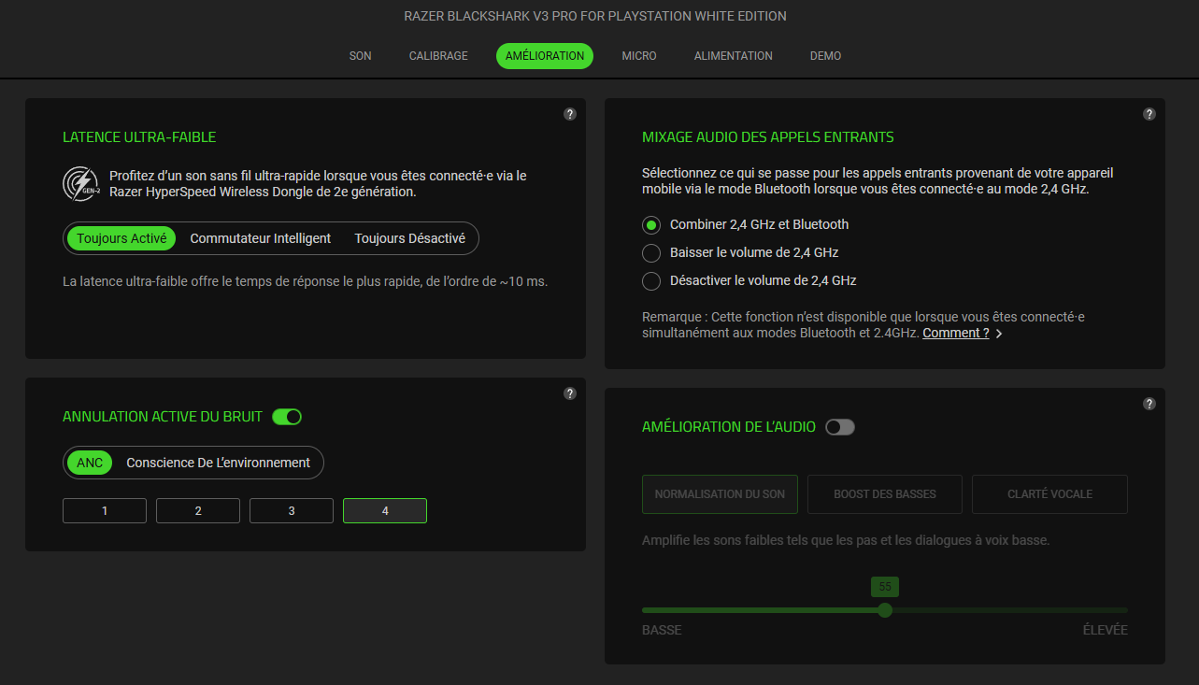Toggle Annulation Active du Bruit switch
Viewport: 1199px width, 685px height.
[287, 417]
